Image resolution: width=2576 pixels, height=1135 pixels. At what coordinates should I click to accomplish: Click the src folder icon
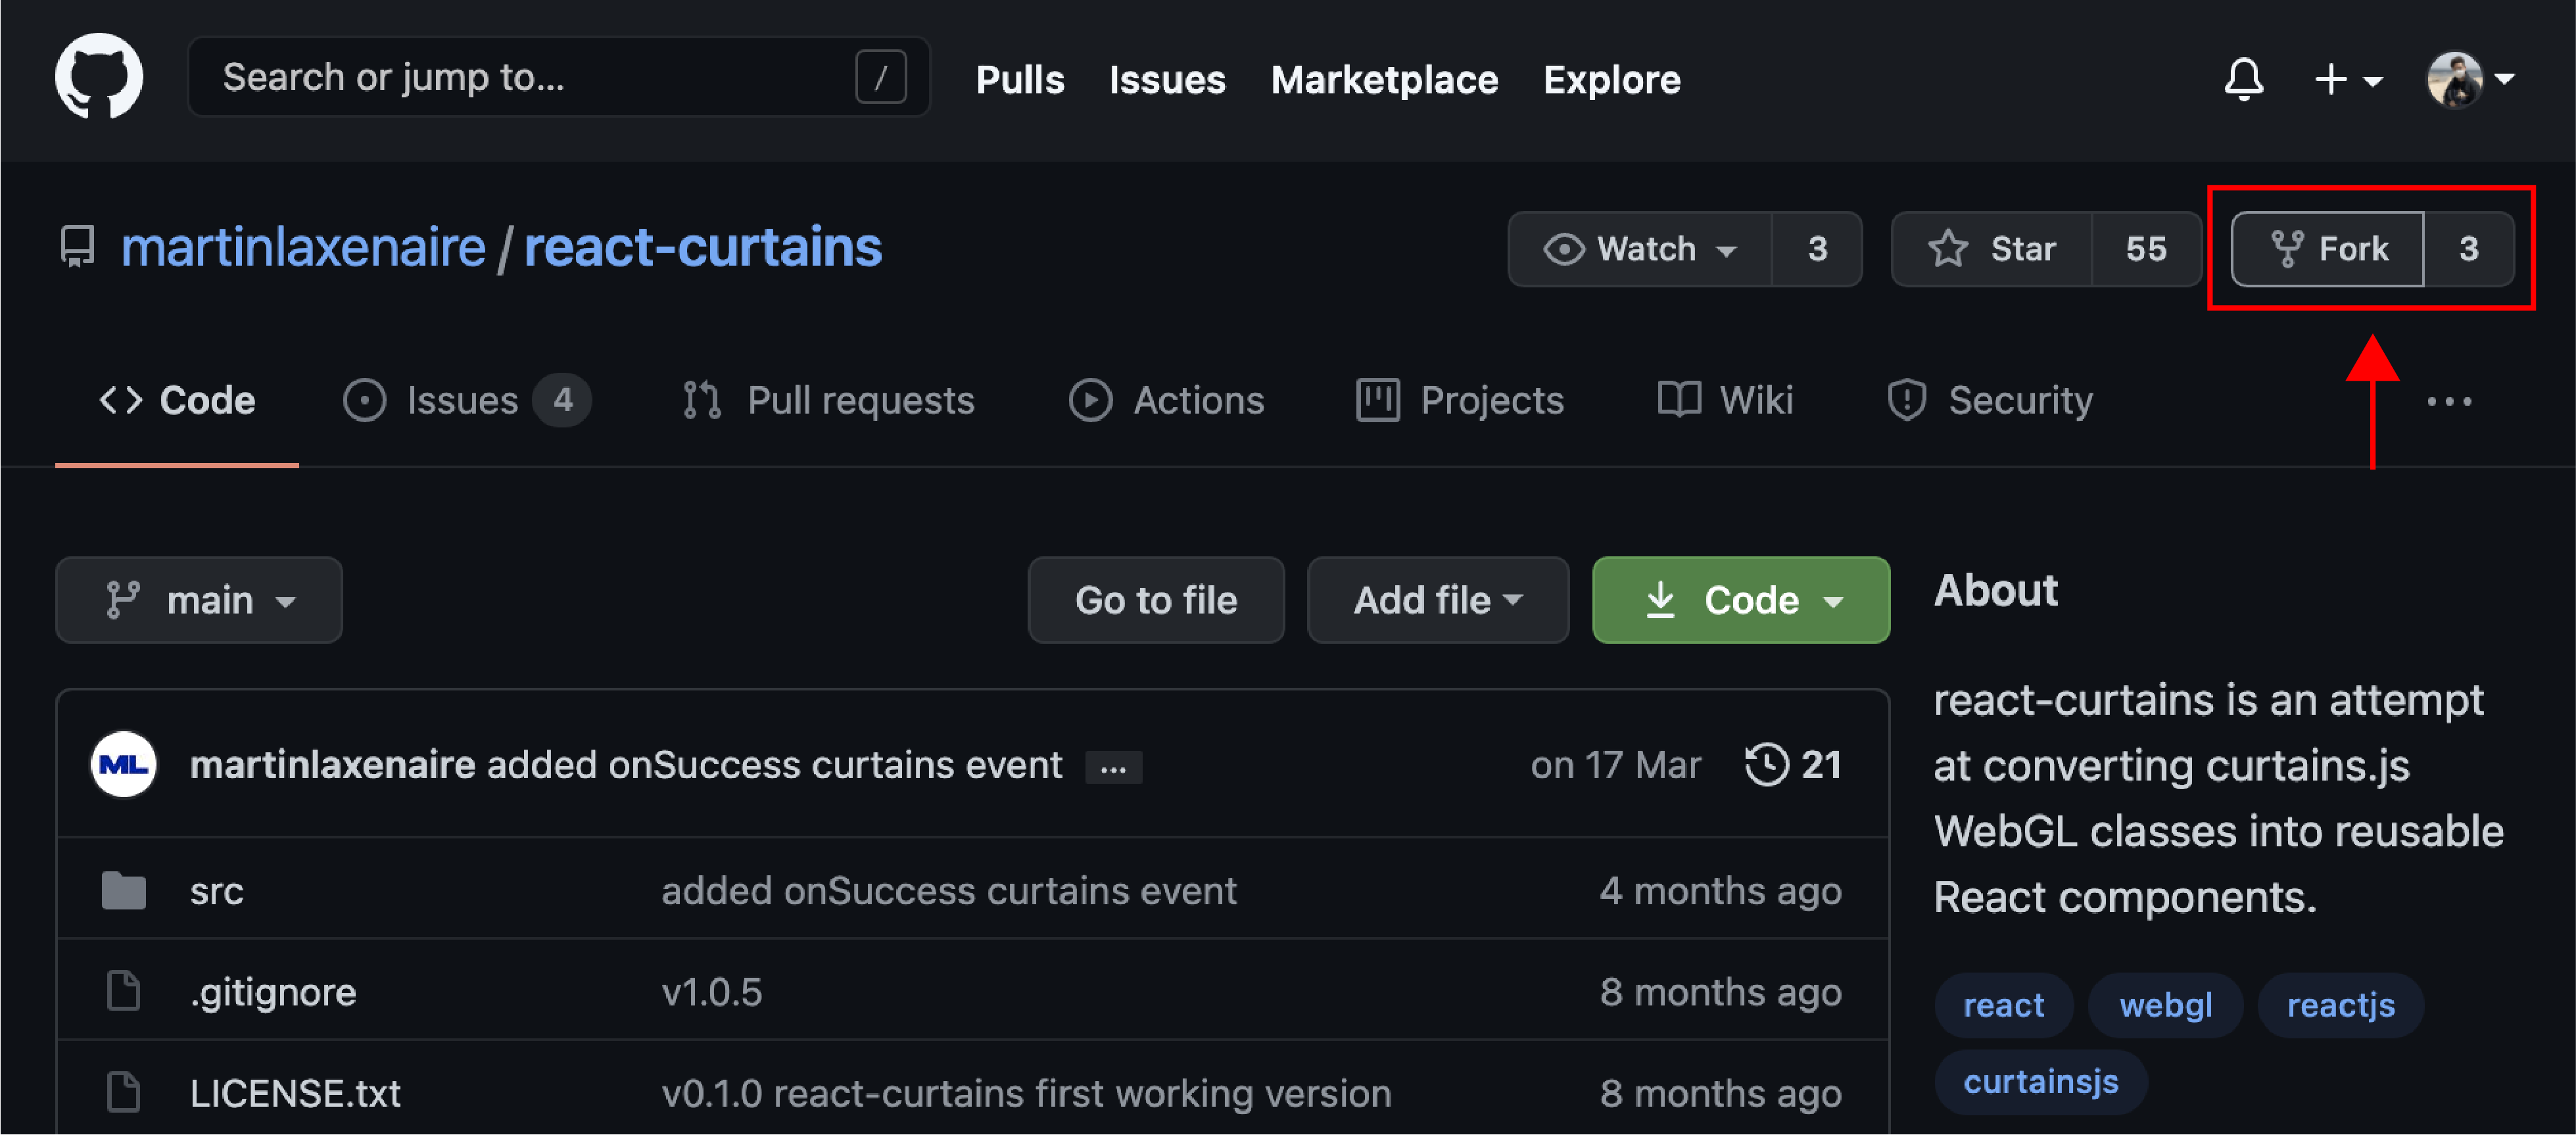pos(123,891)
